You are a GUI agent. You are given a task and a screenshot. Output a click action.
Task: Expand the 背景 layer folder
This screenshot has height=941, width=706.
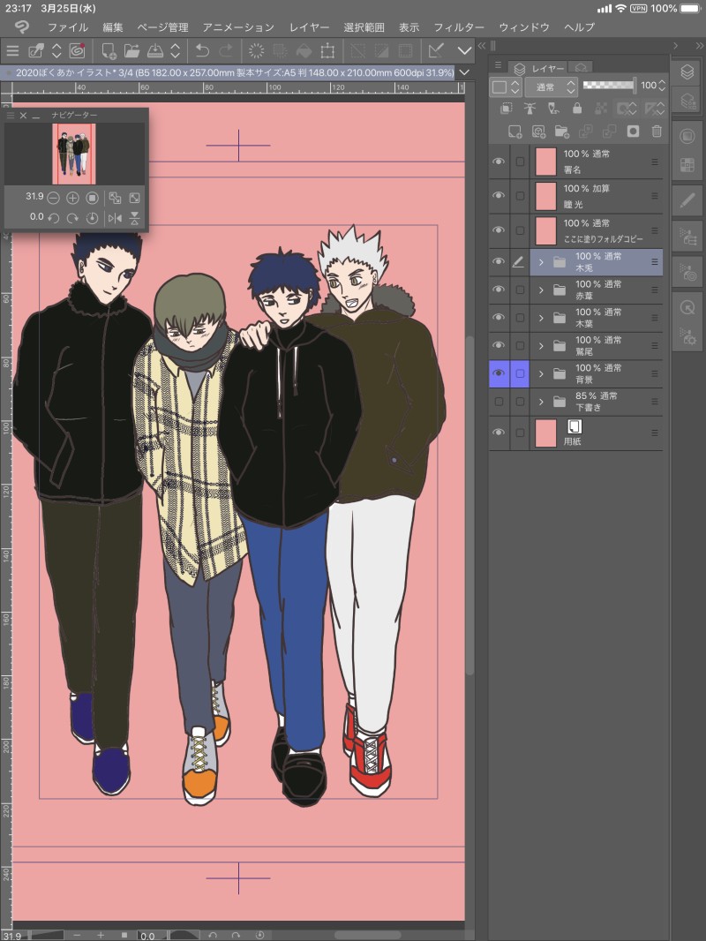point(541,374)
